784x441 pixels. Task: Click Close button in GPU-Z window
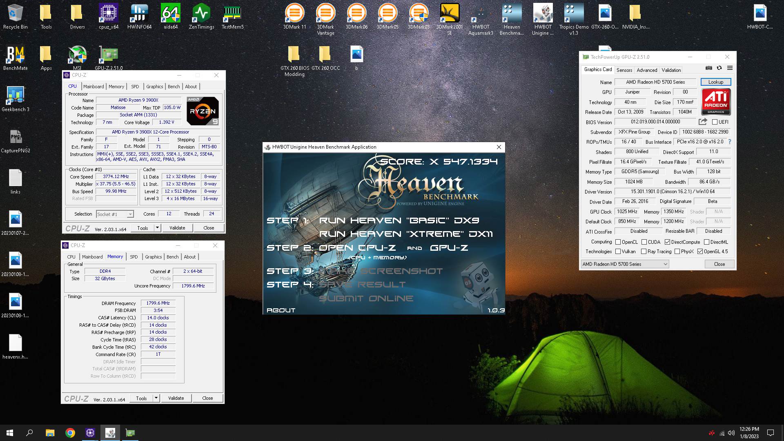point(719,264)
